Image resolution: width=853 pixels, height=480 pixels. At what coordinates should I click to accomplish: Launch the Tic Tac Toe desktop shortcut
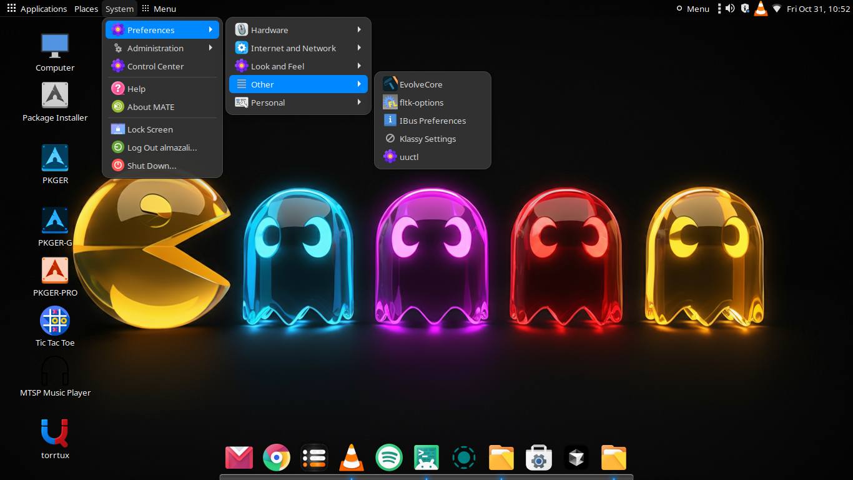pyautogui.click(x=55, y=326)
